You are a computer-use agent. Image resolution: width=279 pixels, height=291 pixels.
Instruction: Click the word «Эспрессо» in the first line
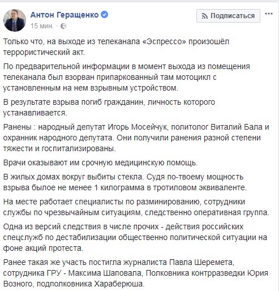click(163, 41)
